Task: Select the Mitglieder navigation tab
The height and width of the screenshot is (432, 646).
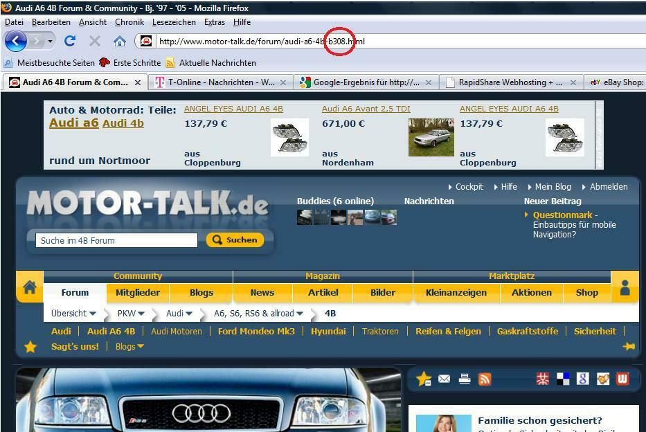Action: 138,293
